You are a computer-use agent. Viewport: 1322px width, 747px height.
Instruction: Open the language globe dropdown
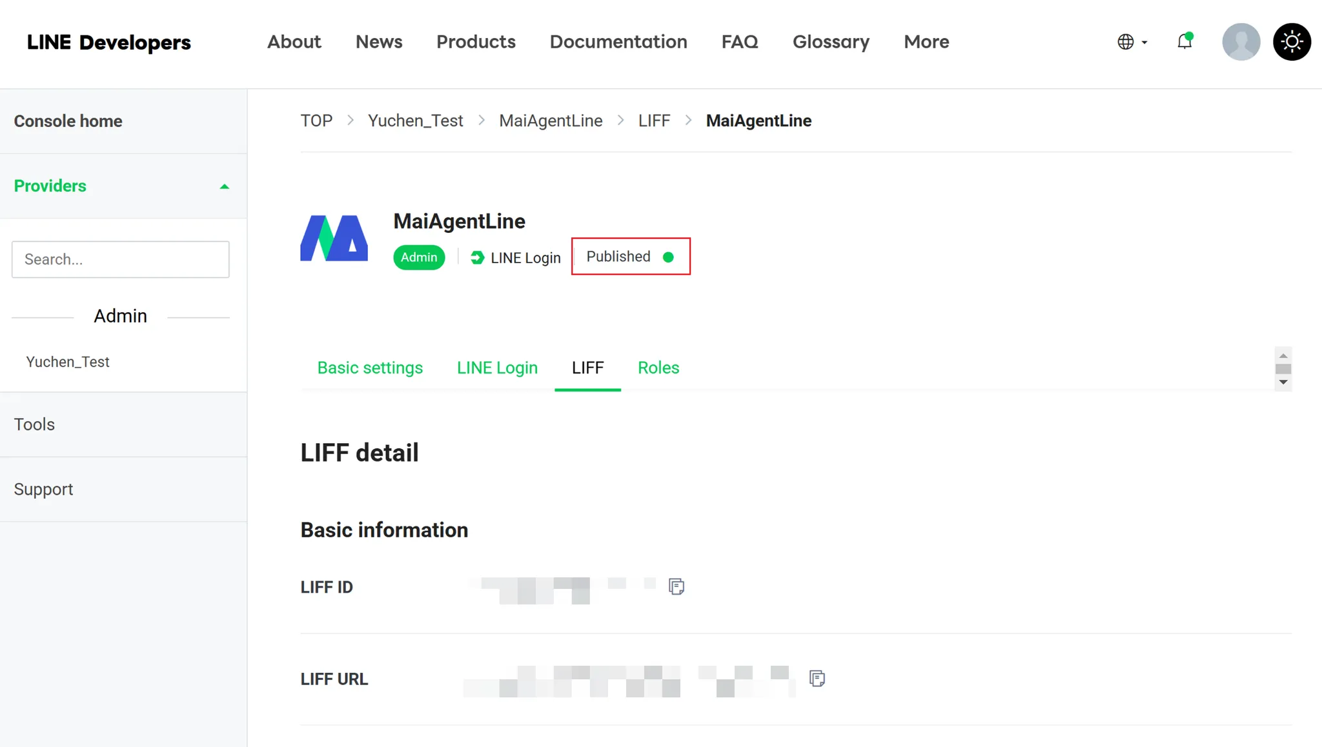point(1132,42)
